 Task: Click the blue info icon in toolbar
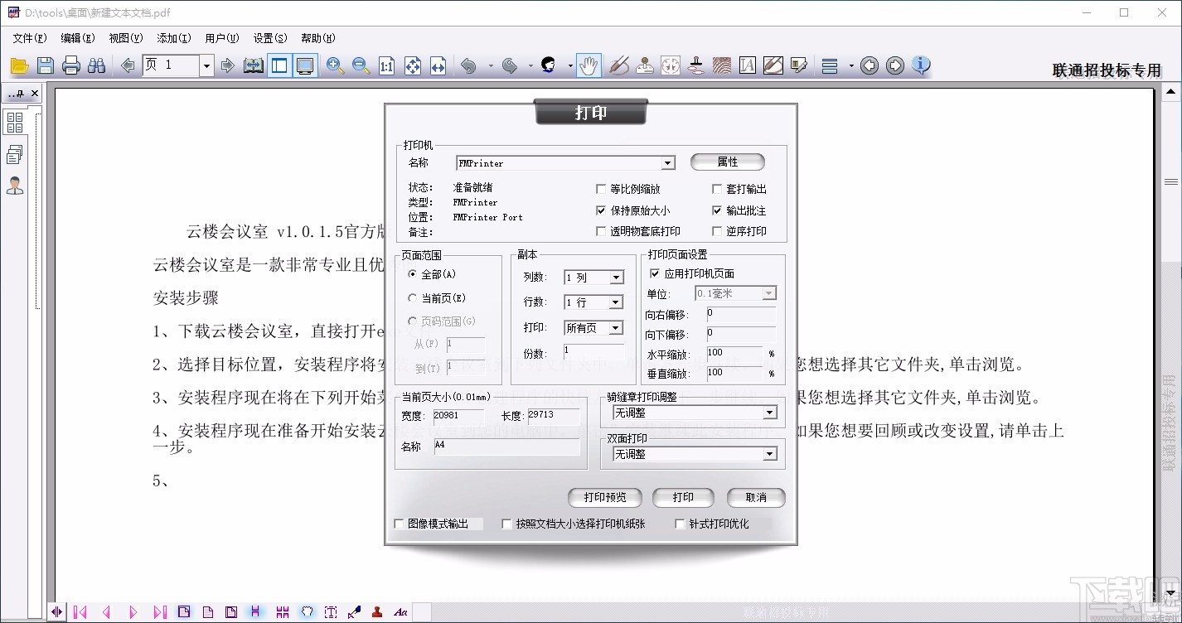921,66
